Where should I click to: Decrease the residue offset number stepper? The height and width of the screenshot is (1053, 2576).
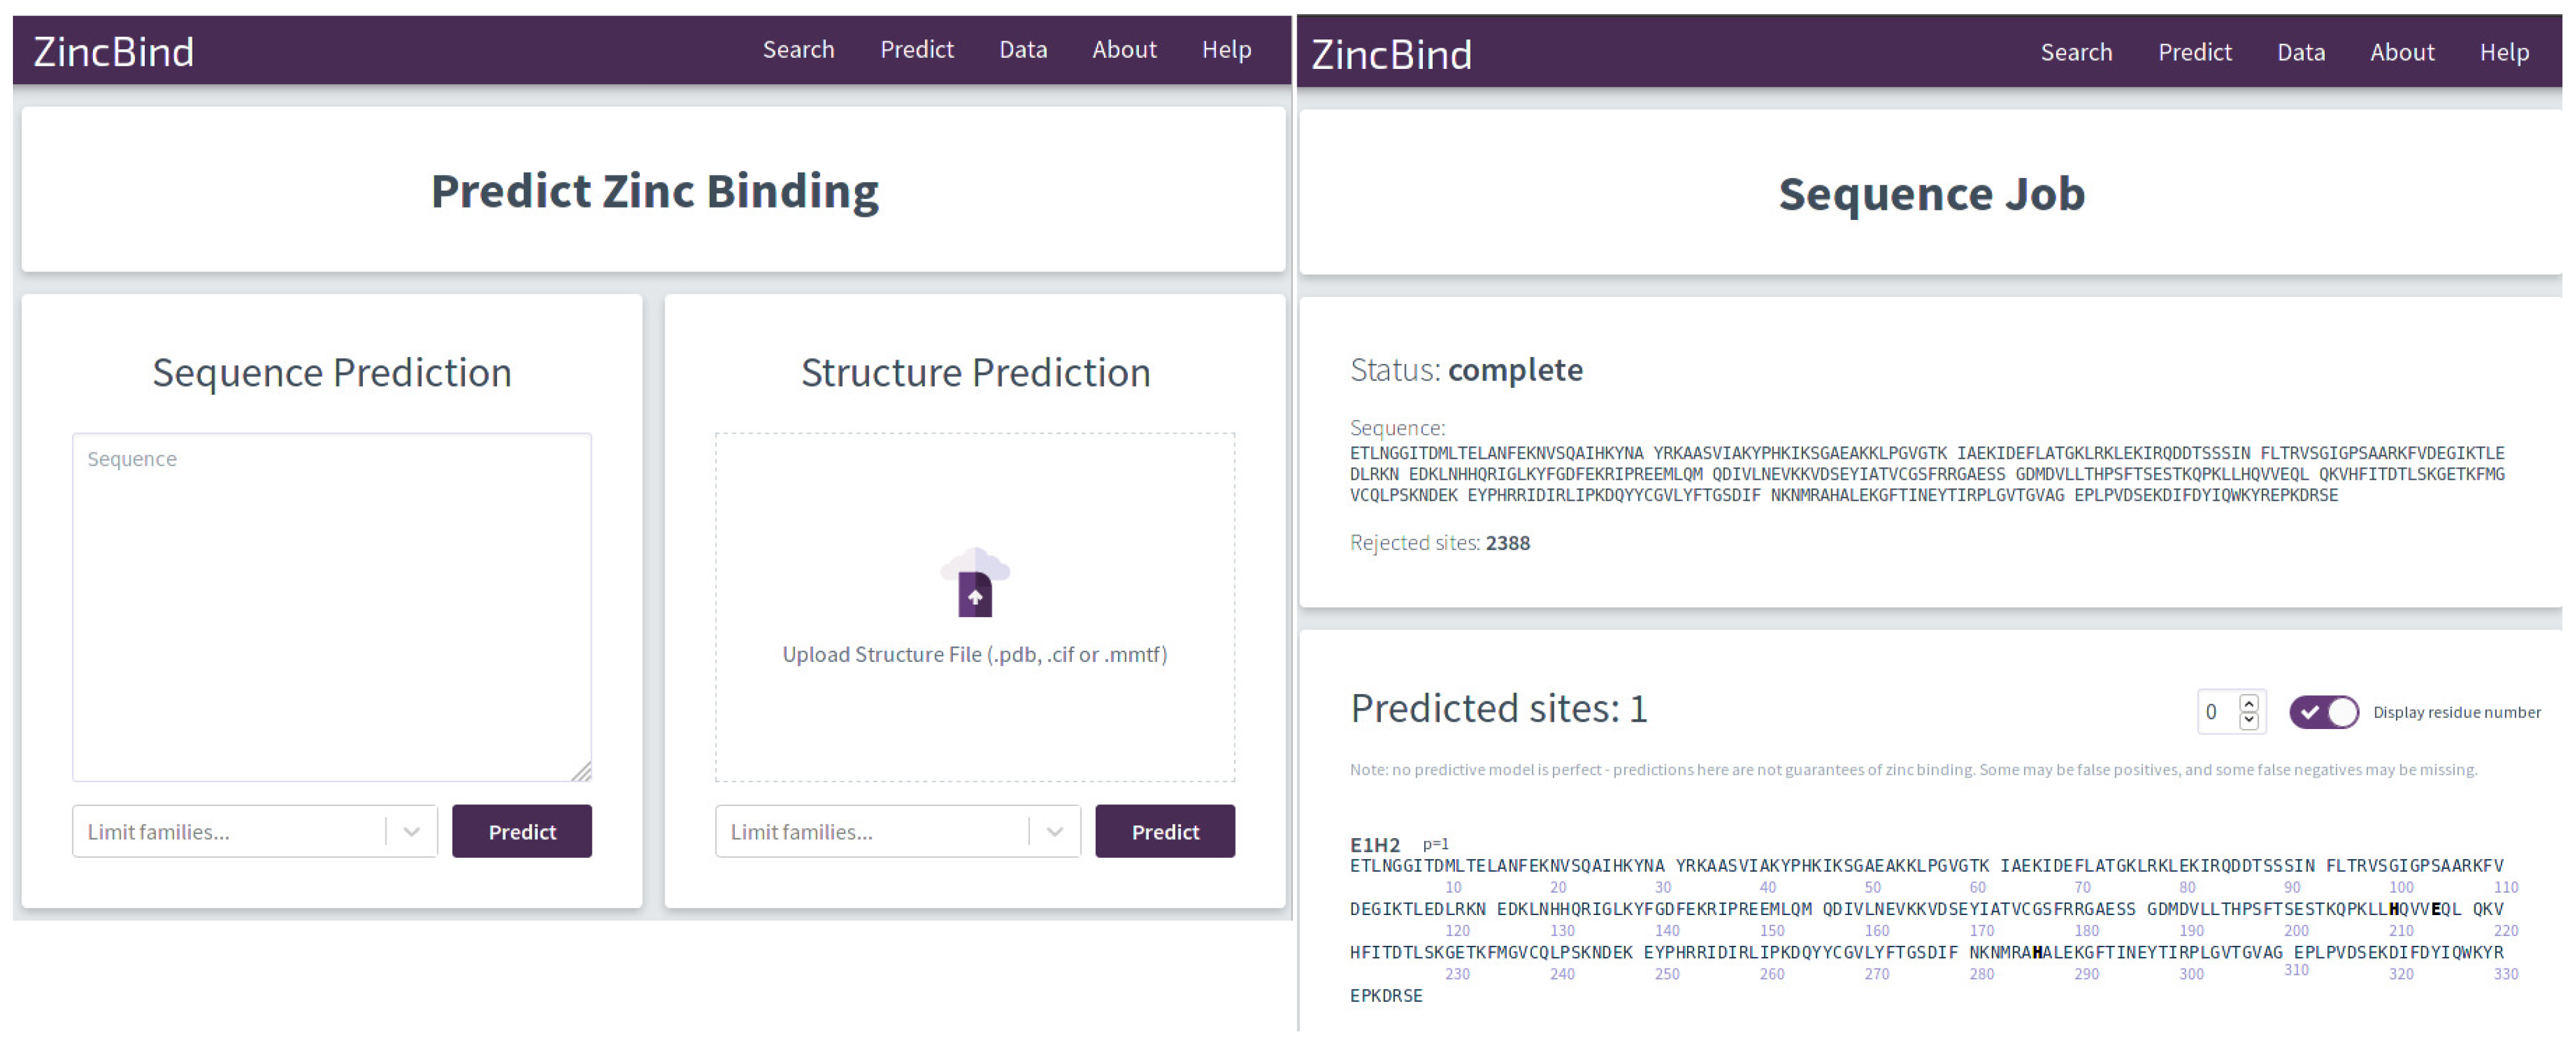pos(2249,720)
